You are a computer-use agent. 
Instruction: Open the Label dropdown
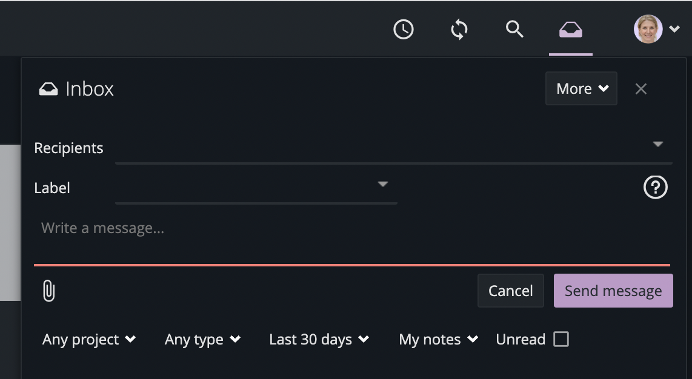click(382, 183)
